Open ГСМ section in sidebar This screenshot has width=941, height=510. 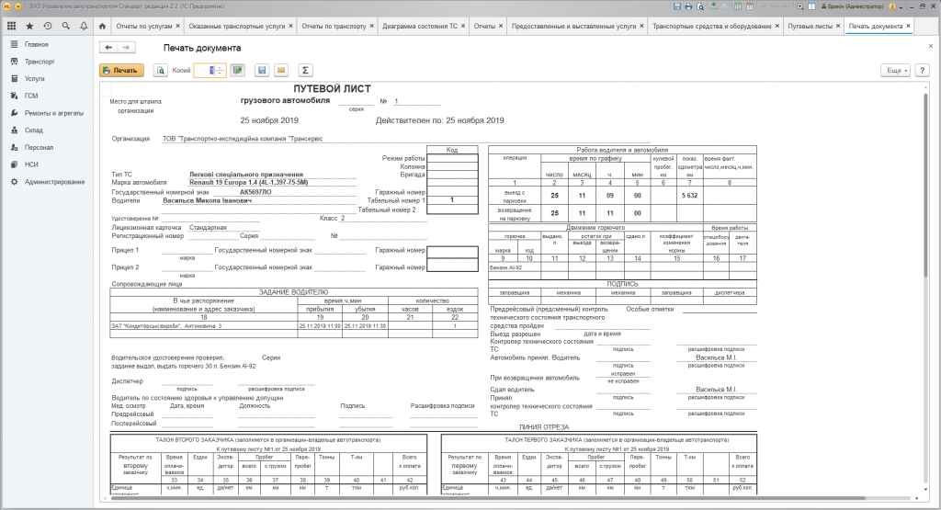pyautogui.click(x=48, y=96)
